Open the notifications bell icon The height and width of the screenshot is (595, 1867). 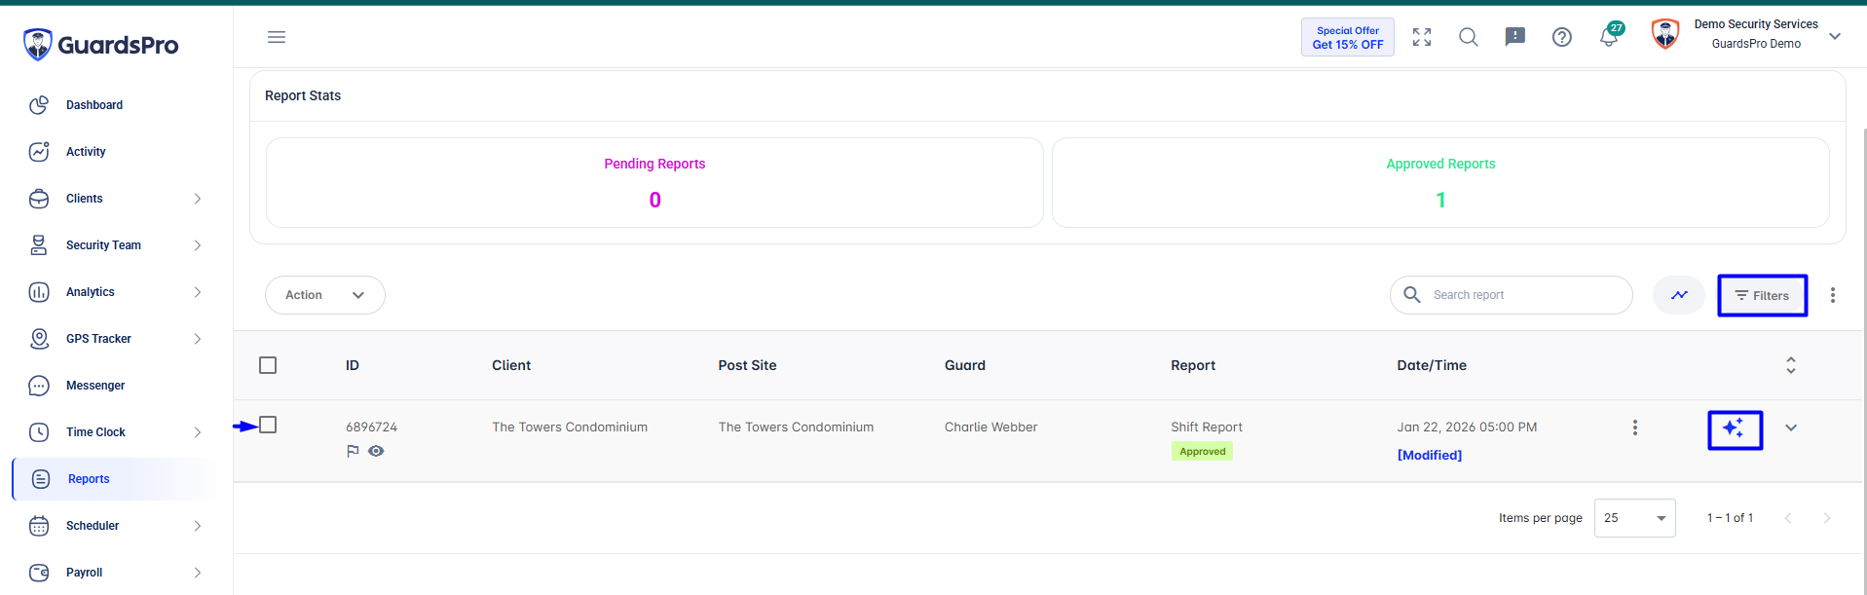tap(1609, 37)
